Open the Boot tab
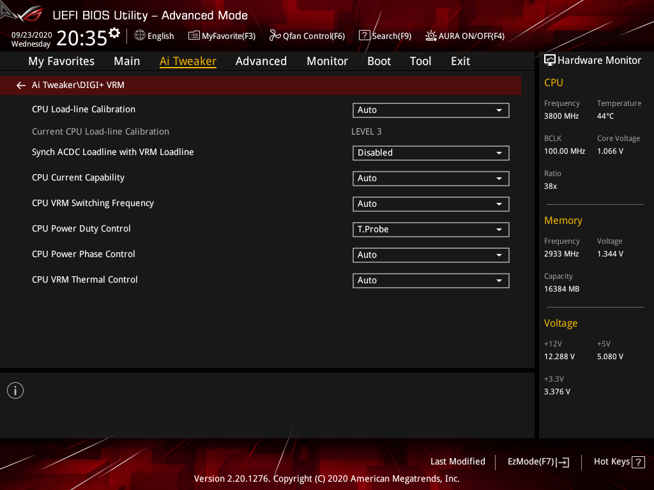This screenshot has width=654, height=490. pos(379,61)
